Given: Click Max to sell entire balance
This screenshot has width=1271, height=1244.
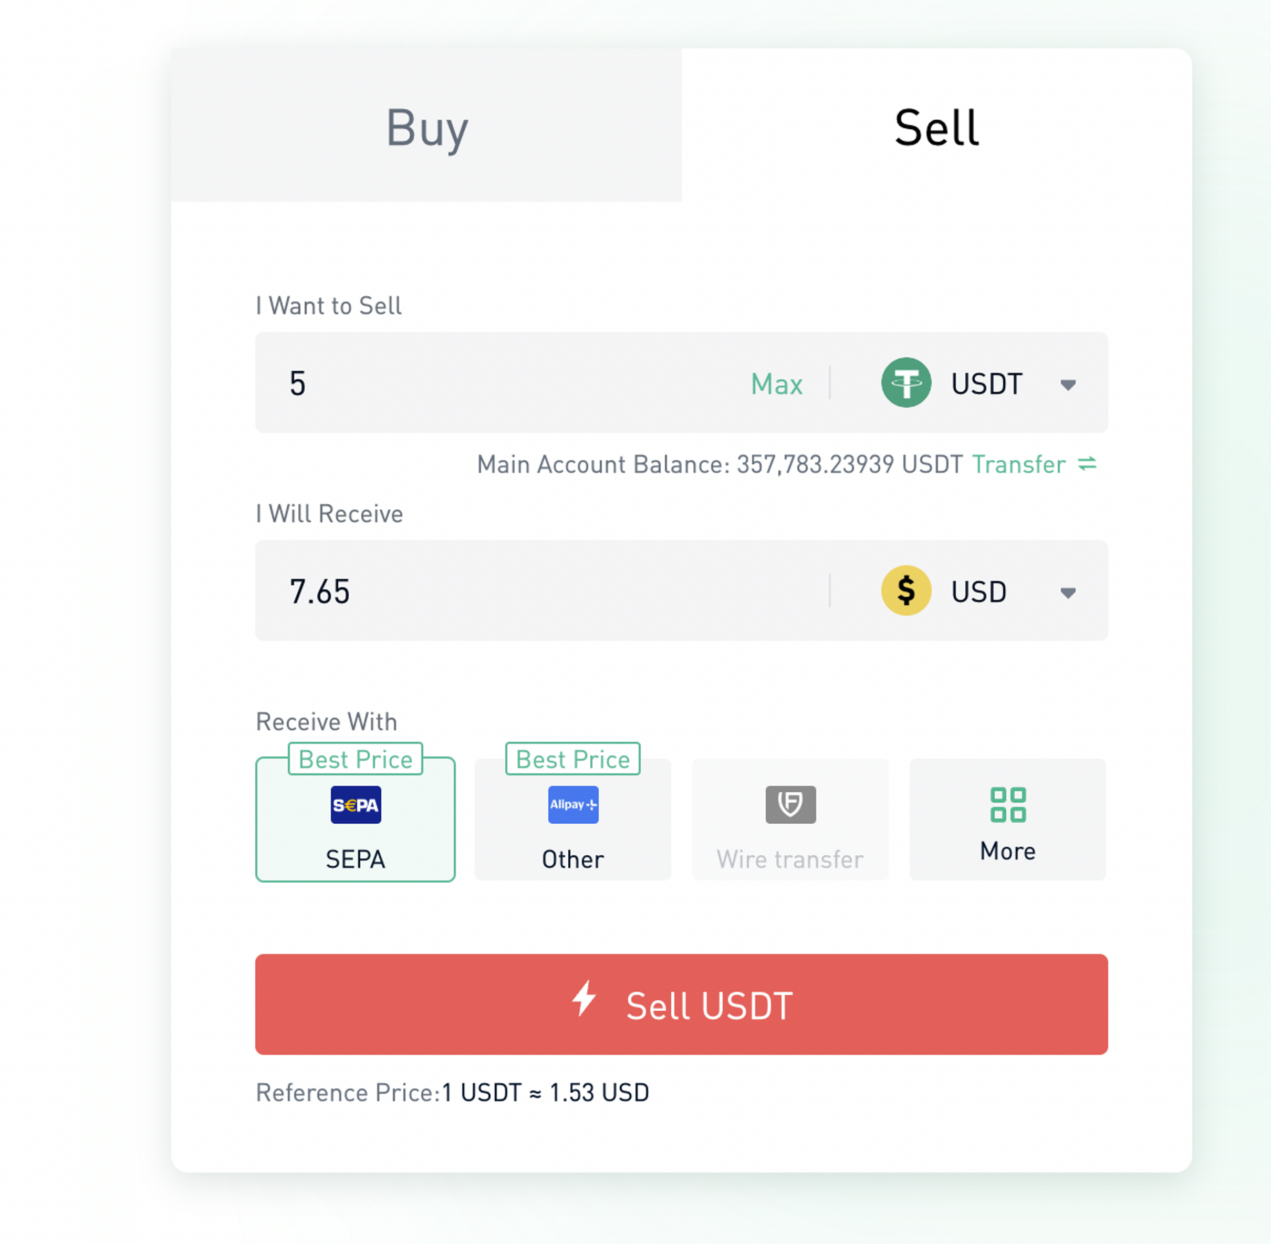Looking at the screenshot, I should pyautogui.click(x=777, y=383).
